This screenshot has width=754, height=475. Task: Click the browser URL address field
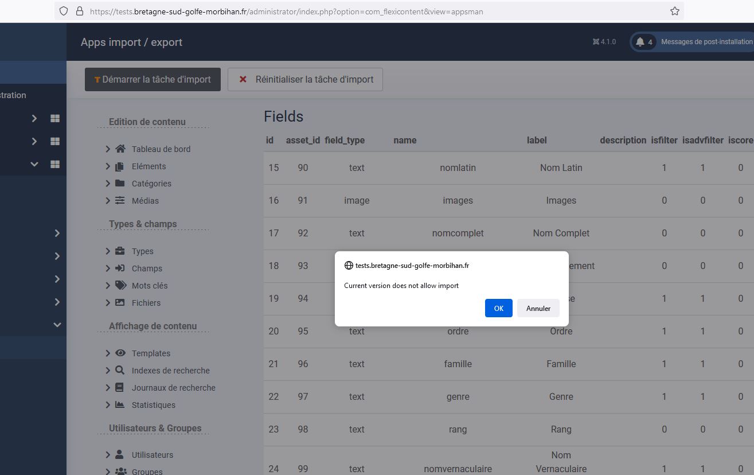[x=367, y=11]
